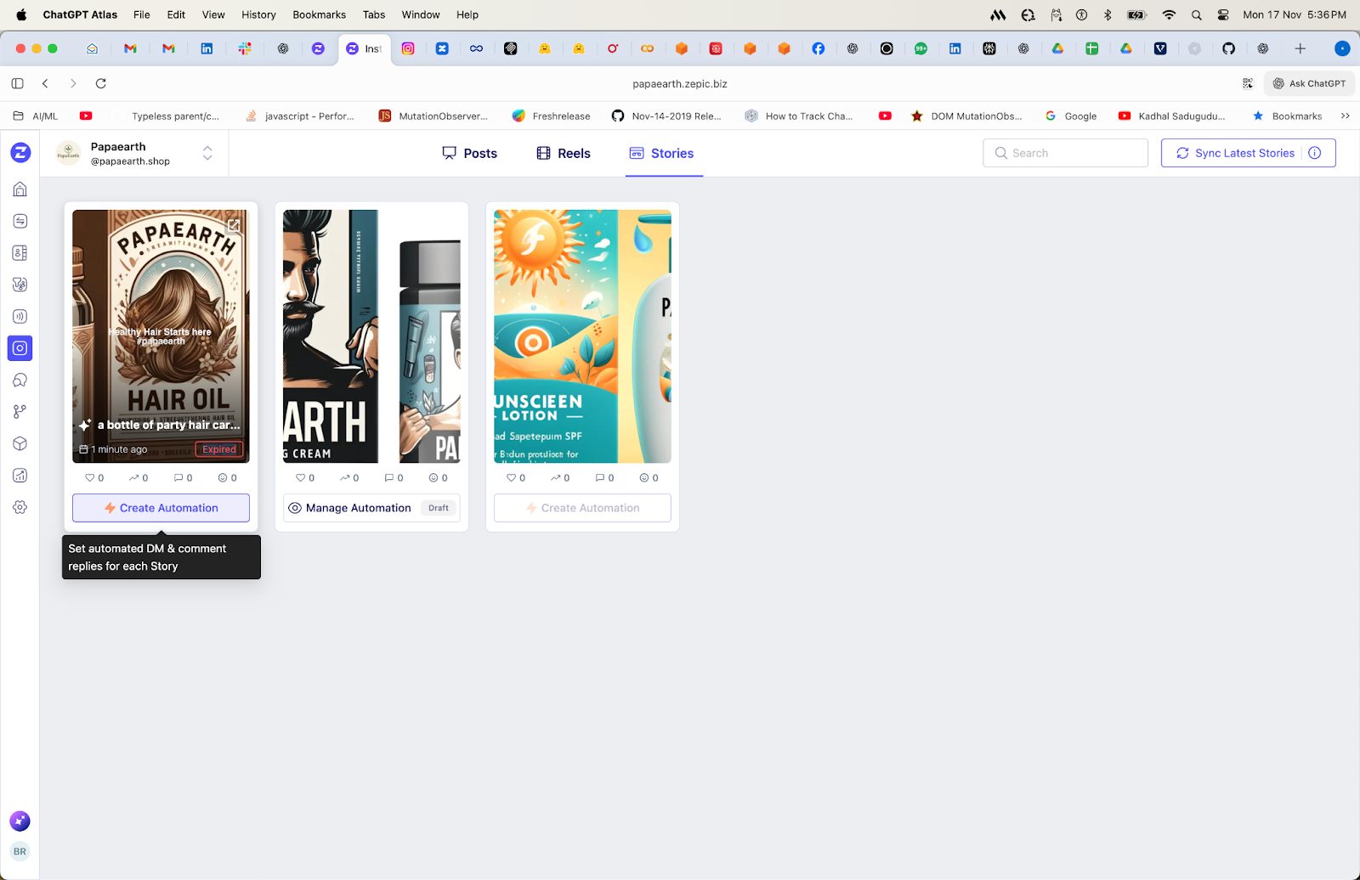
Task: Open the Freshrelease bookmark
Action: click(x=551, y=116)
